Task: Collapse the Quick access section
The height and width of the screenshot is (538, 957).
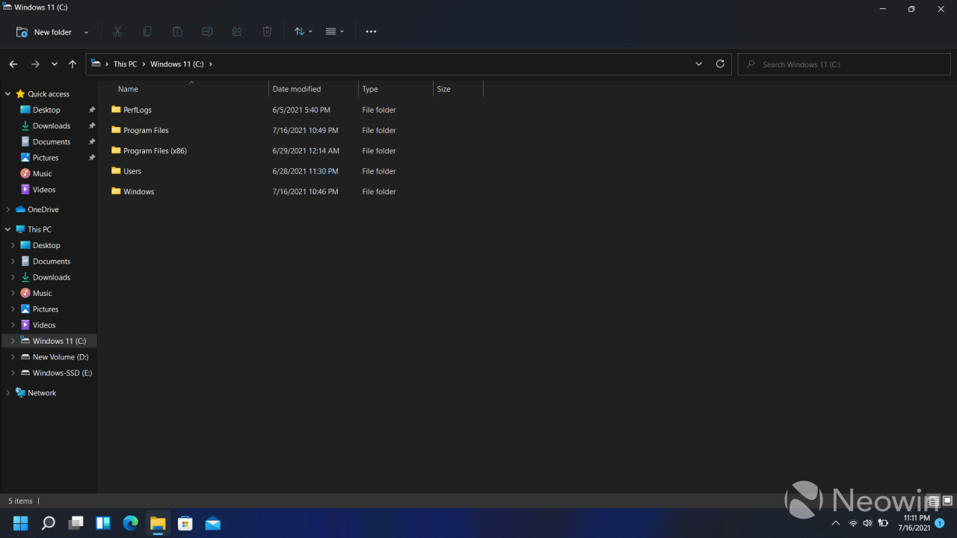Action: click(8, 94)
